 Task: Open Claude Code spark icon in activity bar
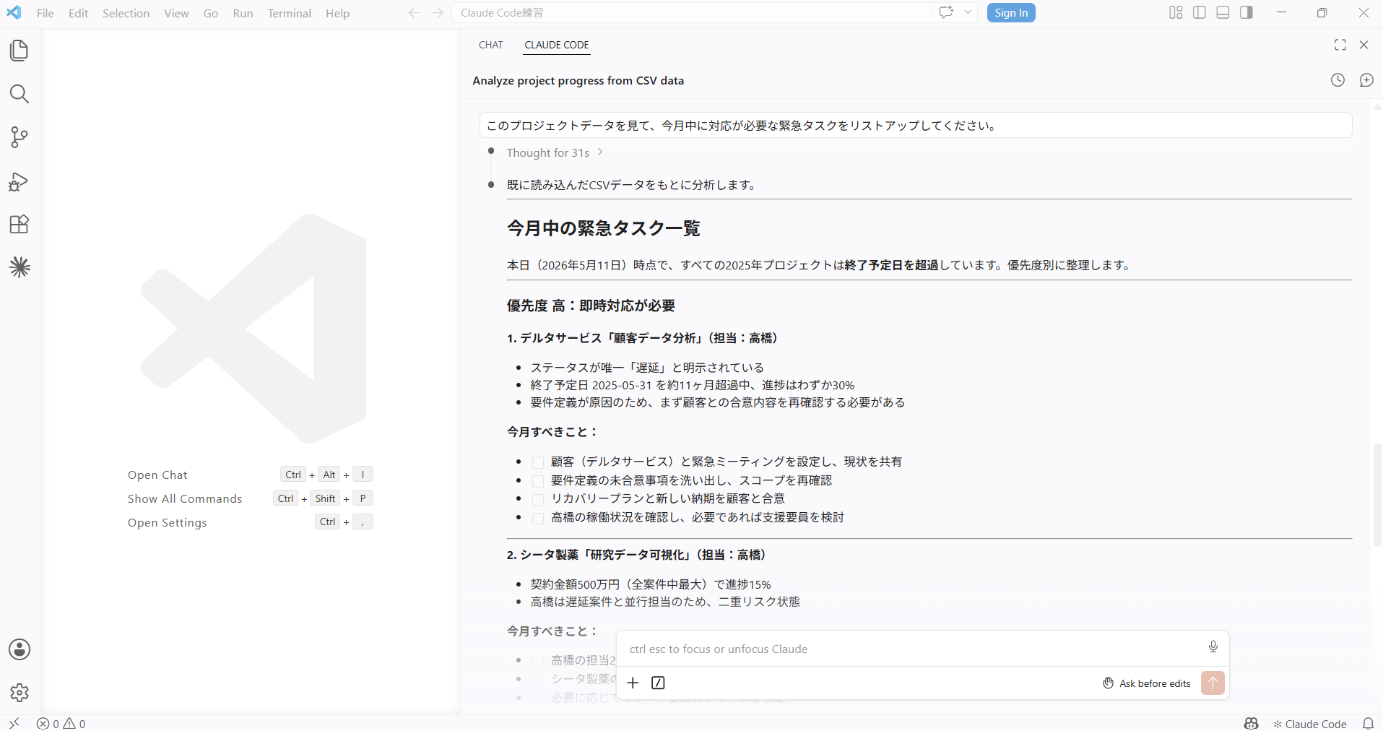coord(19,268)
